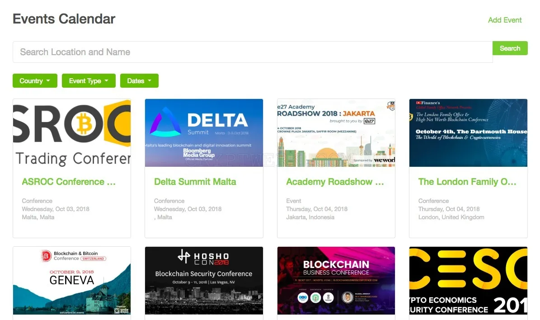Open the Country filter dropdown
Screen dimensions: 540x320
(35, 80)
